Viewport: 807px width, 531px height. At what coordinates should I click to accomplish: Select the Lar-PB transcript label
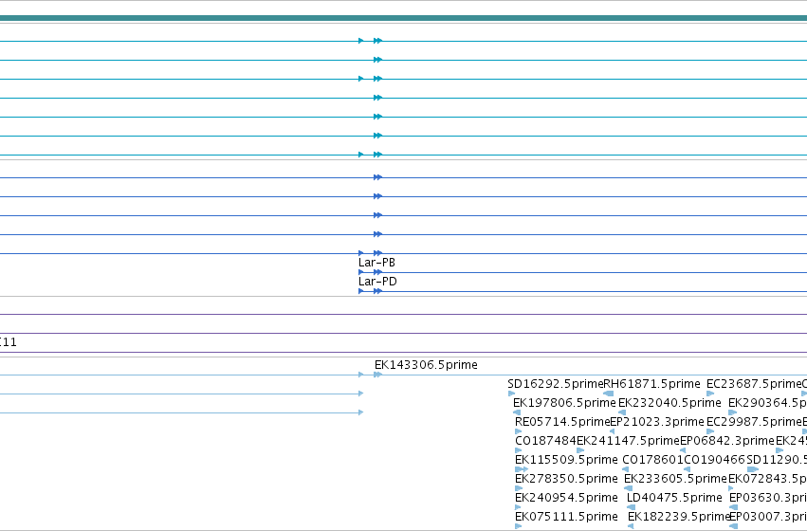coord(376,263)
